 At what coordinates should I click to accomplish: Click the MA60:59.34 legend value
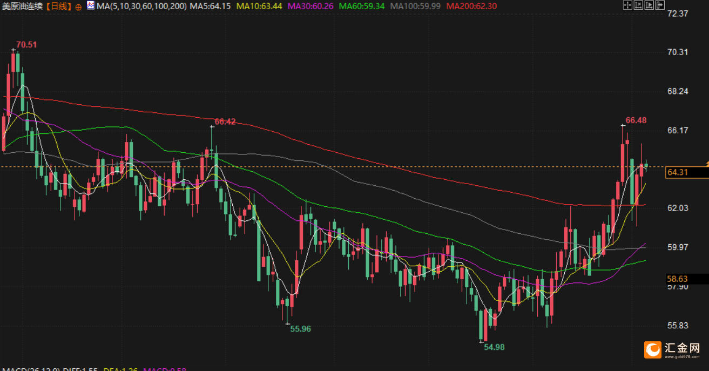362,6
